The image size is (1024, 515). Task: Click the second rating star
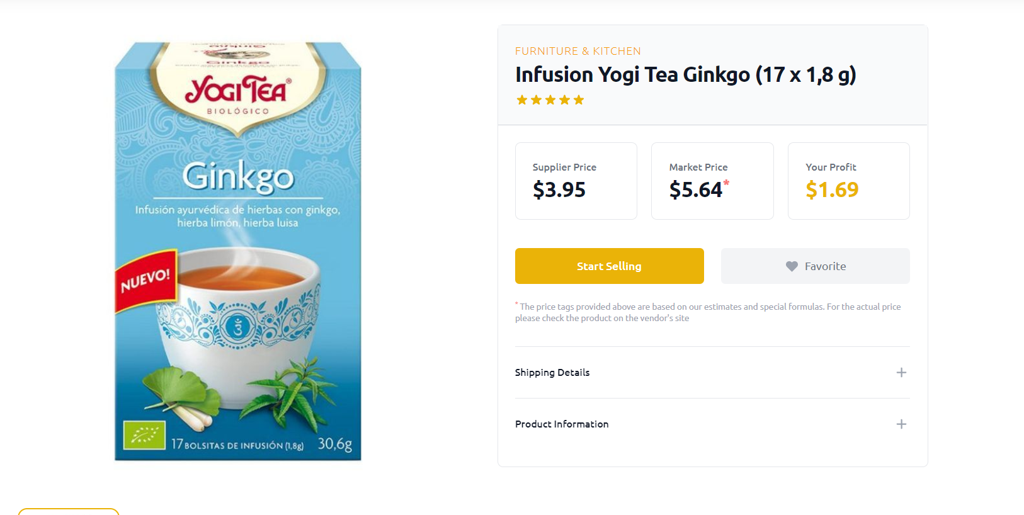(536, 99)
